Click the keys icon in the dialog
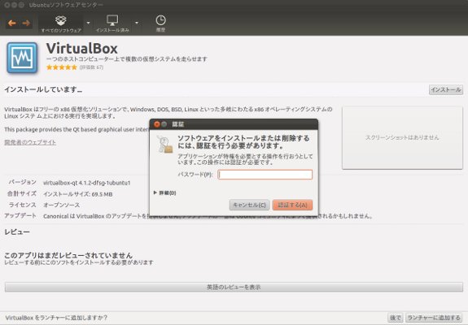Image resolution: width=468 pixels, height=325 pixels. click(164, 144)
